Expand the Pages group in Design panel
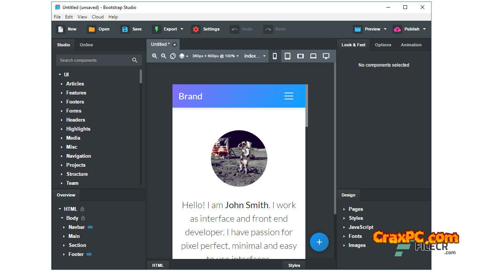The width and height of the screenshot is (482, 271). click(344, 209)
